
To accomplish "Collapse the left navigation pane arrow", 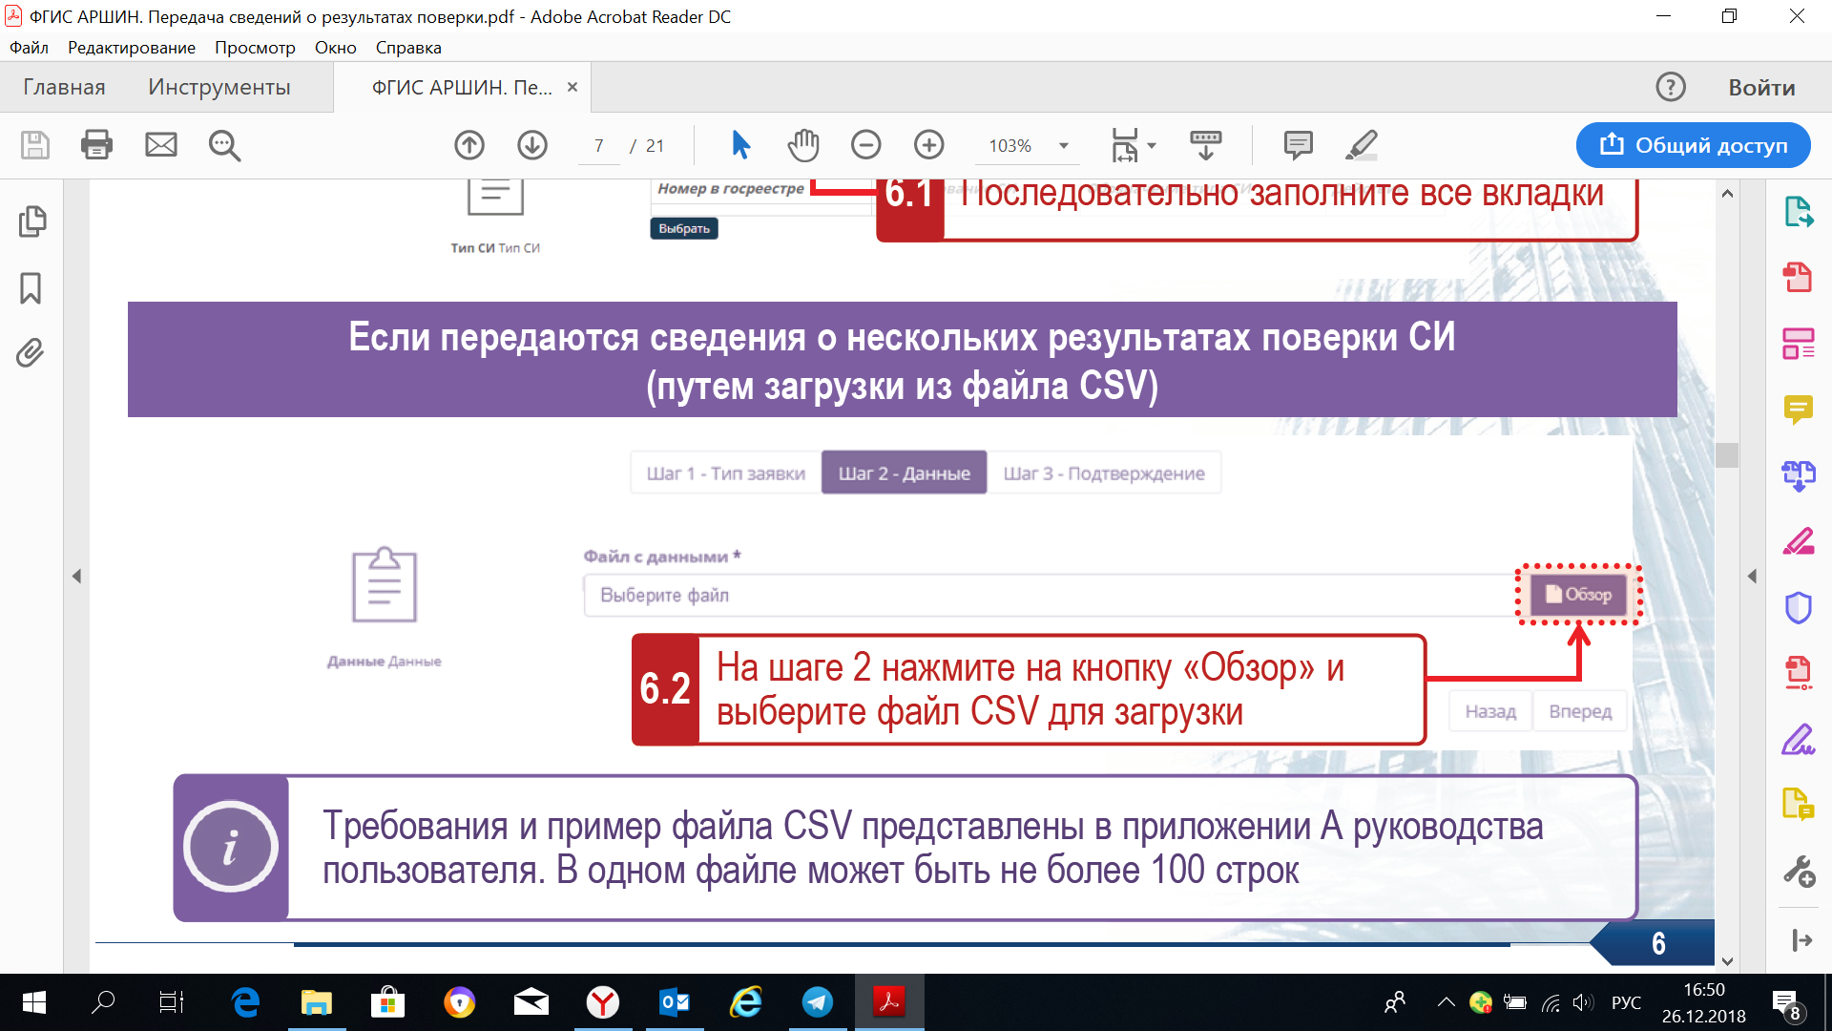I will (x=76, y=576).
